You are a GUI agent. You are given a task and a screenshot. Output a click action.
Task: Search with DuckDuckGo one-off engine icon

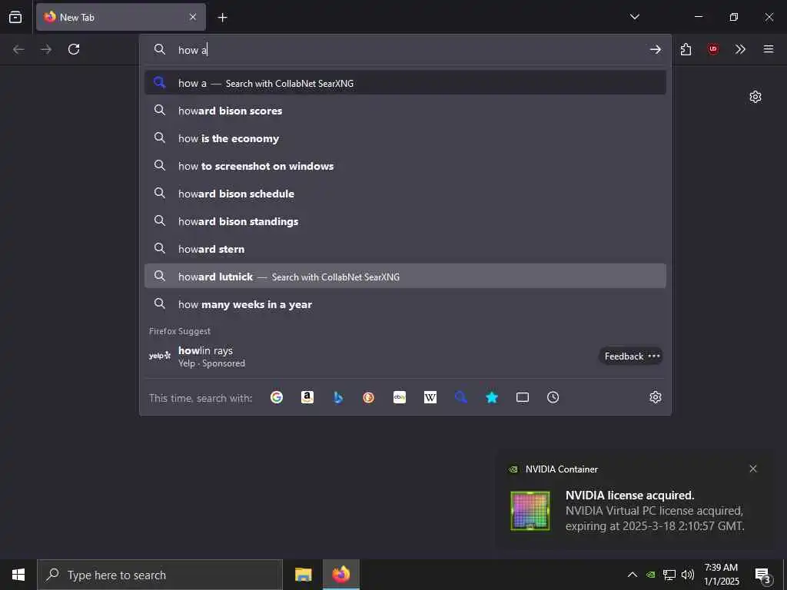click(x=368, y=397)
